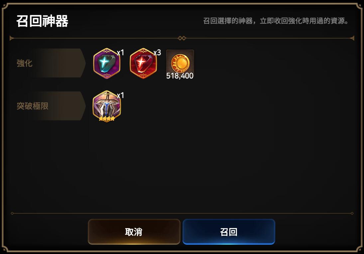Click the x1 count beside sword artifact
This screenshot has height=254, width=364.
(120, 95)
